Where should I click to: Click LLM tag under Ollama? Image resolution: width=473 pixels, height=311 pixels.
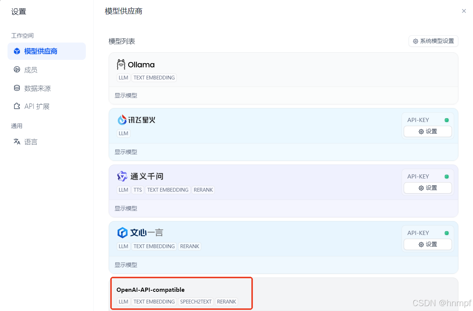pyautogui.click(x=123, y=78)
